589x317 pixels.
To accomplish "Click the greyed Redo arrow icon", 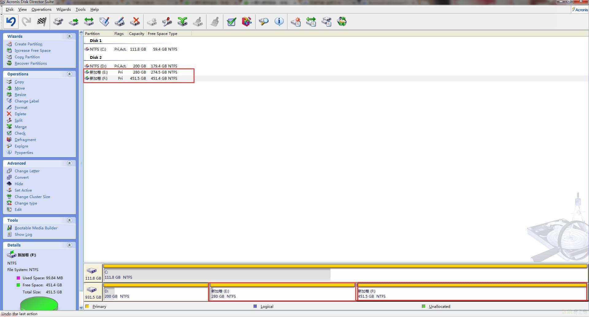I will point(26,21).
